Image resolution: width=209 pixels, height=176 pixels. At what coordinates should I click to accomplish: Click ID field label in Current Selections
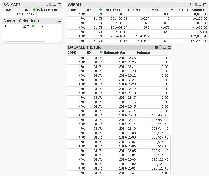pyautogui.click(x=4, y=26)
